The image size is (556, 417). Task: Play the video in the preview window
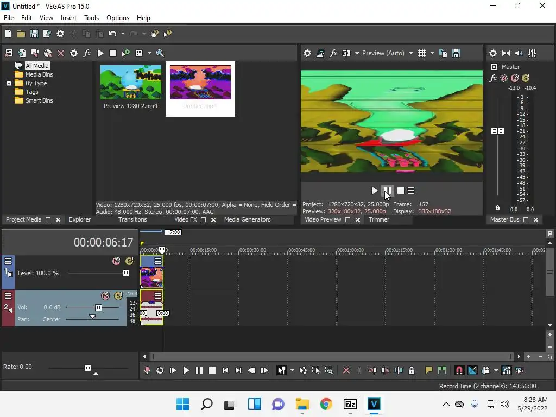coord(374,191)
